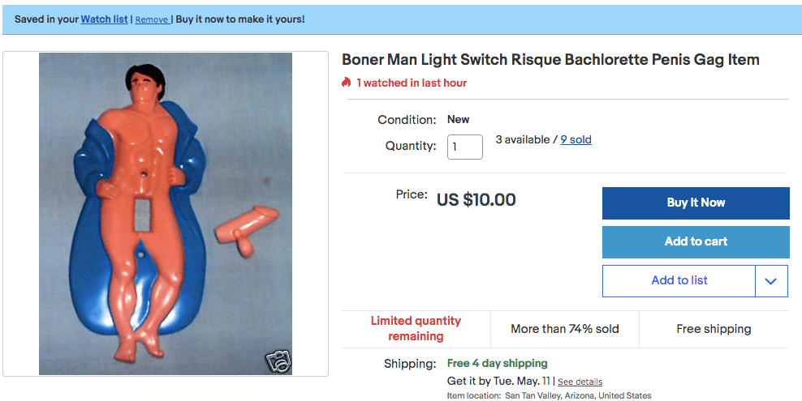
Task: Click the "1 watched in last hour" text
Action: (x=412, y=83)
